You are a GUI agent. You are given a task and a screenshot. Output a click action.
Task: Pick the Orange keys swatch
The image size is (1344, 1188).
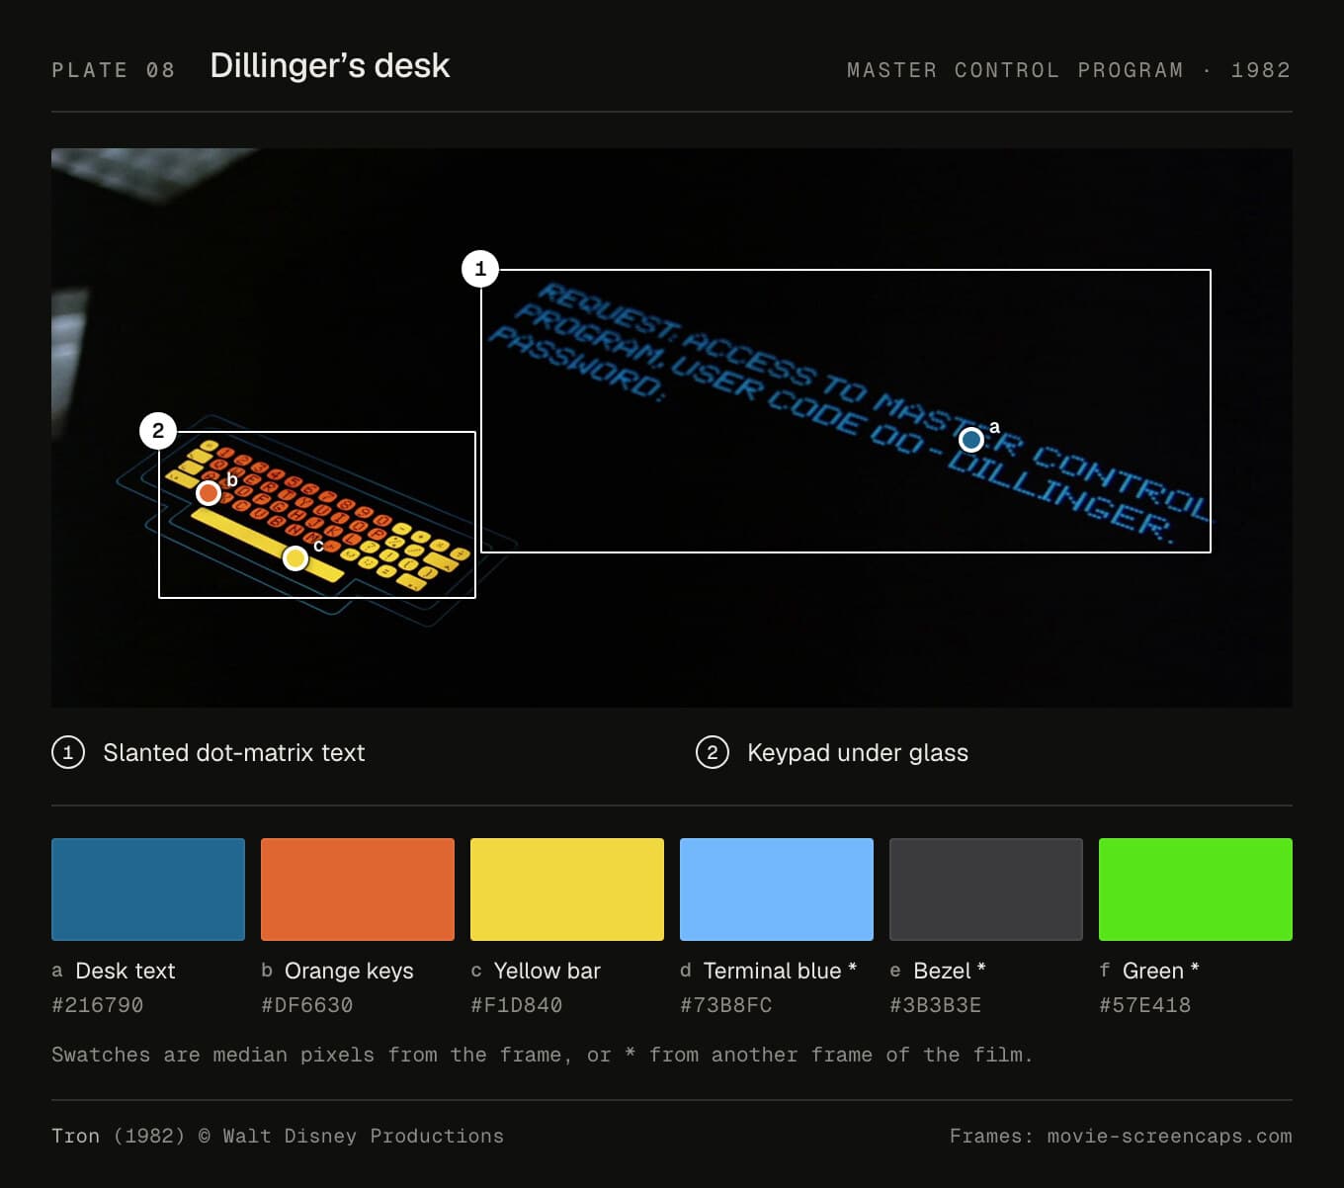pos(358,890)
